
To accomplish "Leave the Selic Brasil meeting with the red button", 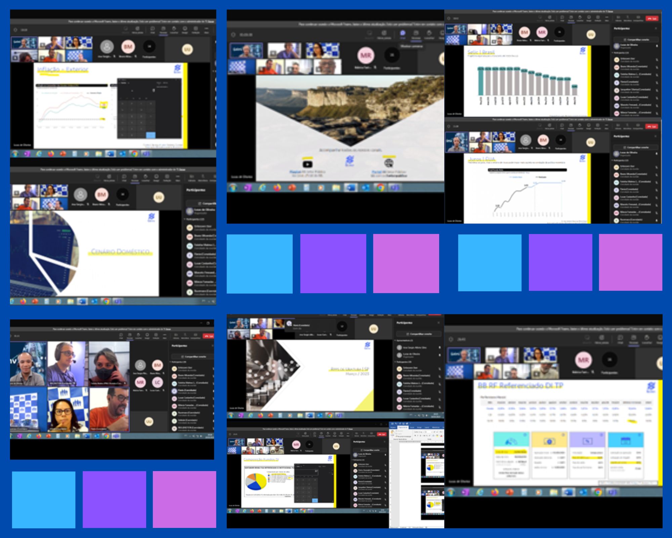I will pos(652,18).
